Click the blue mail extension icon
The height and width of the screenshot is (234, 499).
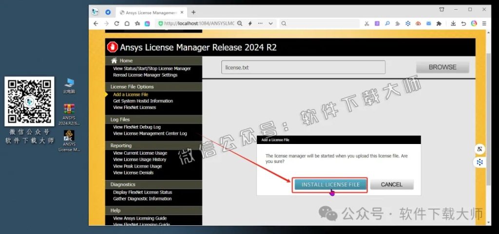[x=429, y=23]
